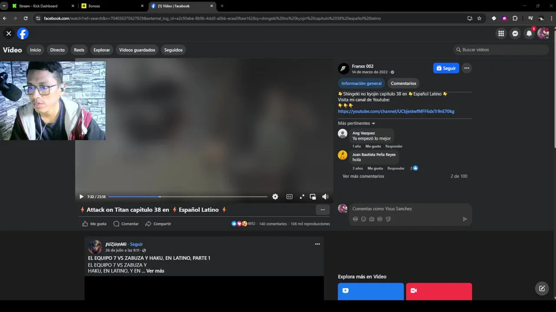Image resolution: width=556 pixels, height=312 pixels.
Task: Click the address bar URL
Action: click(x=212, y=18)
